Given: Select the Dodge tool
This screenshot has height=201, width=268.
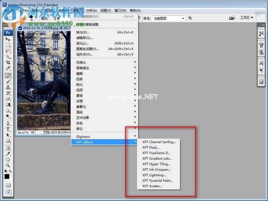Looking at the screenshot, I should [8, 116].
